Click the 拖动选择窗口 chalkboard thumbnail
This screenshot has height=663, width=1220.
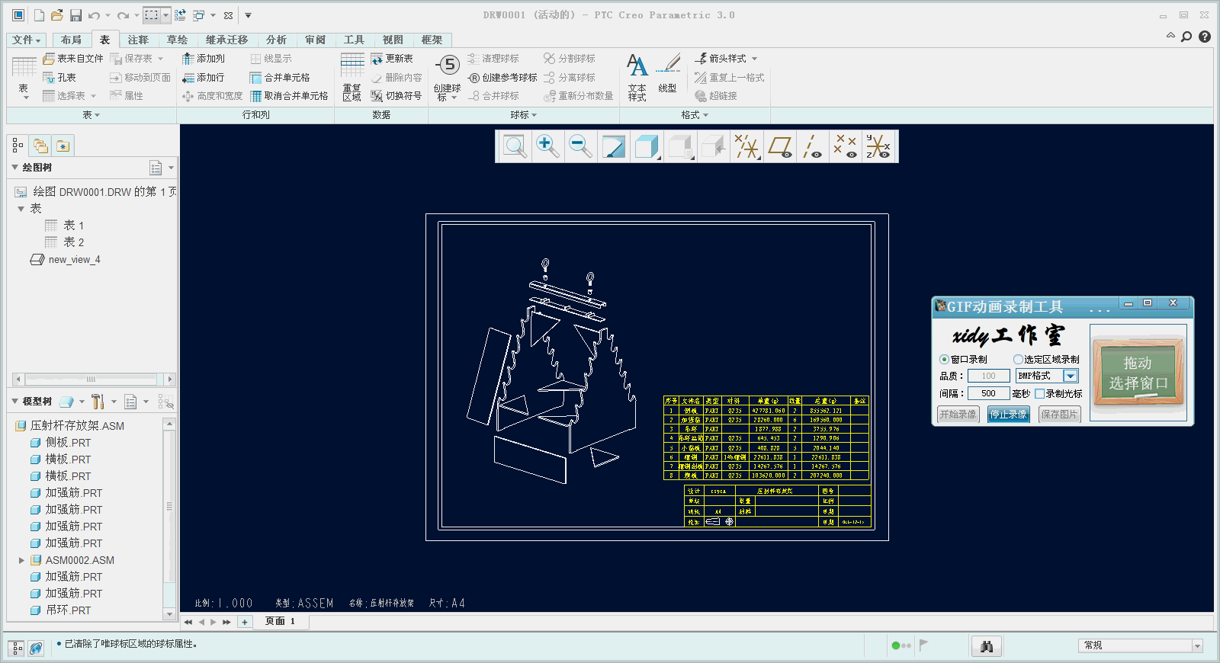click(x=1138, y=372)
